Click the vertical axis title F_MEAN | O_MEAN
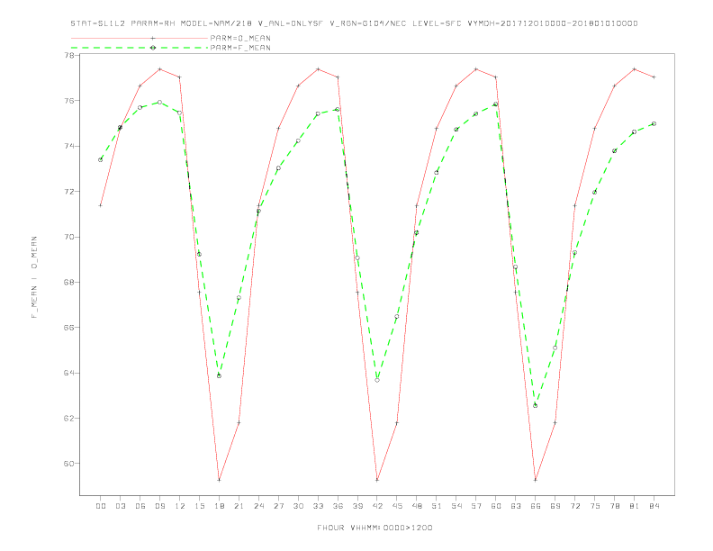 34,277
